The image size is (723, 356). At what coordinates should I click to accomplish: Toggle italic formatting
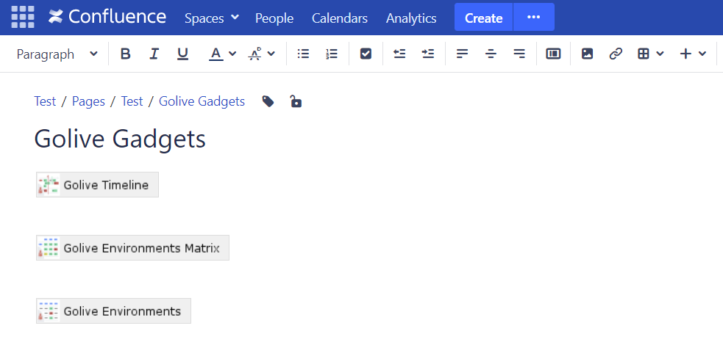click(154, 54)
